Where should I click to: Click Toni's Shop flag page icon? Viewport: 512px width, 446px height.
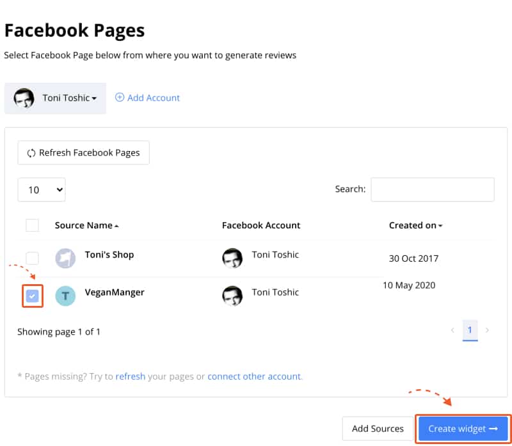[65, 259]
